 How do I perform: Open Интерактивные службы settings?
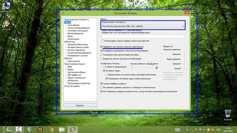78,47
